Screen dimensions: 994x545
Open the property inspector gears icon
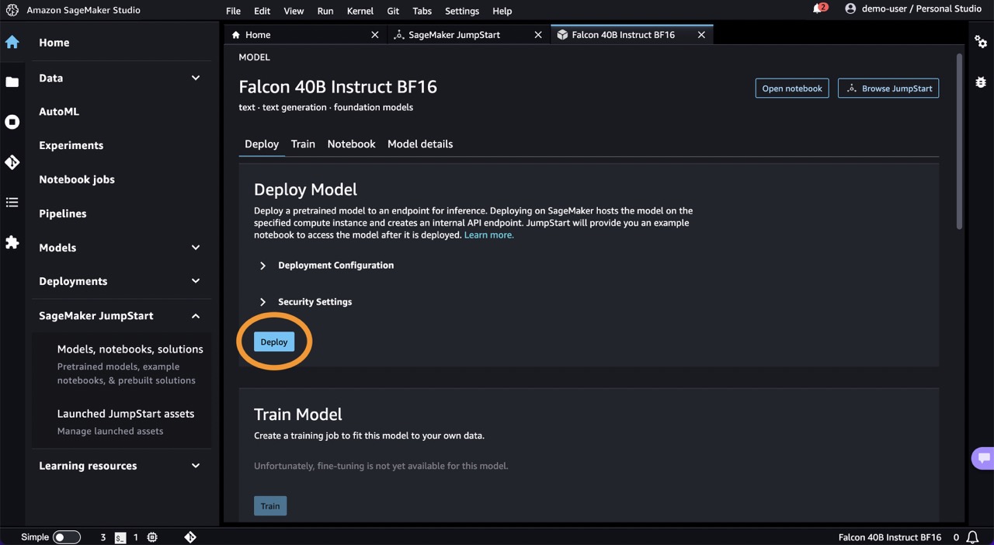tap(981, 41)
